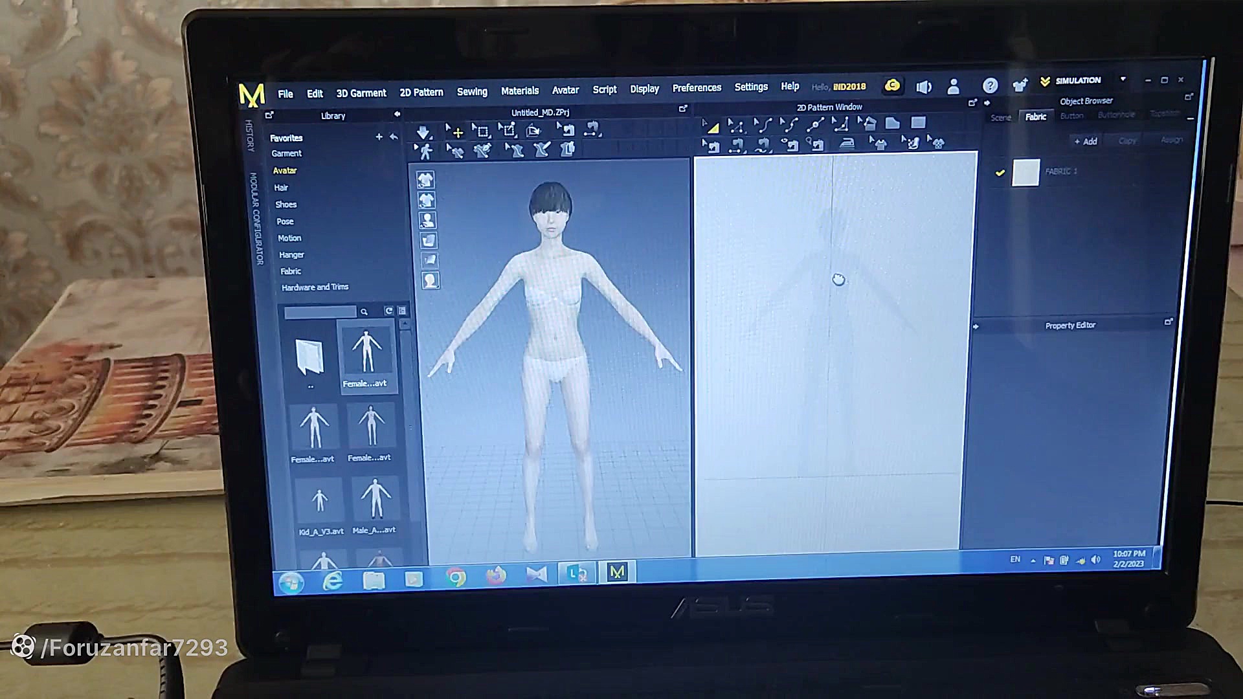This screenshot has width=1243, height=699.
Task: Click the Simulate down-arrow tool icon
Action: [423, 133]
